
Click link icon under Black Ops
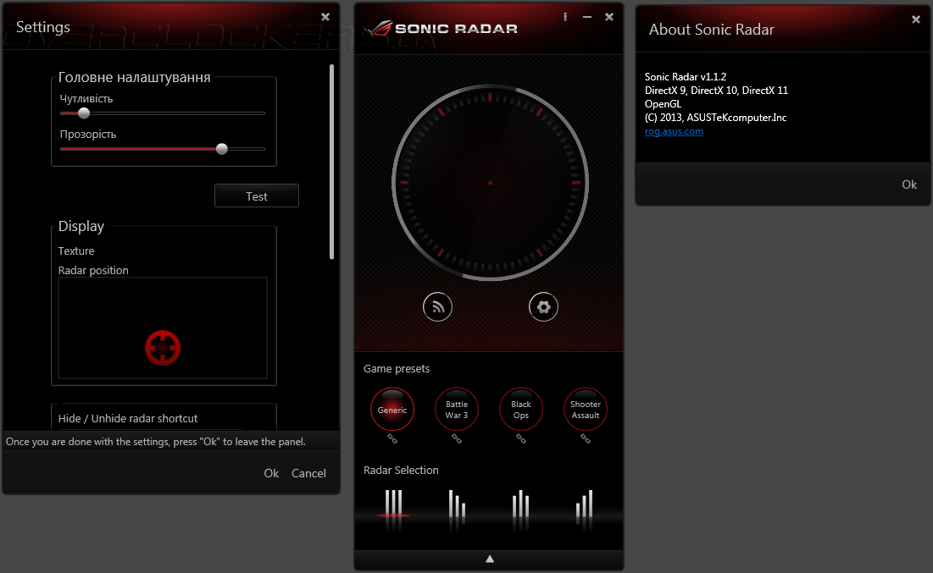coord(520,438)
